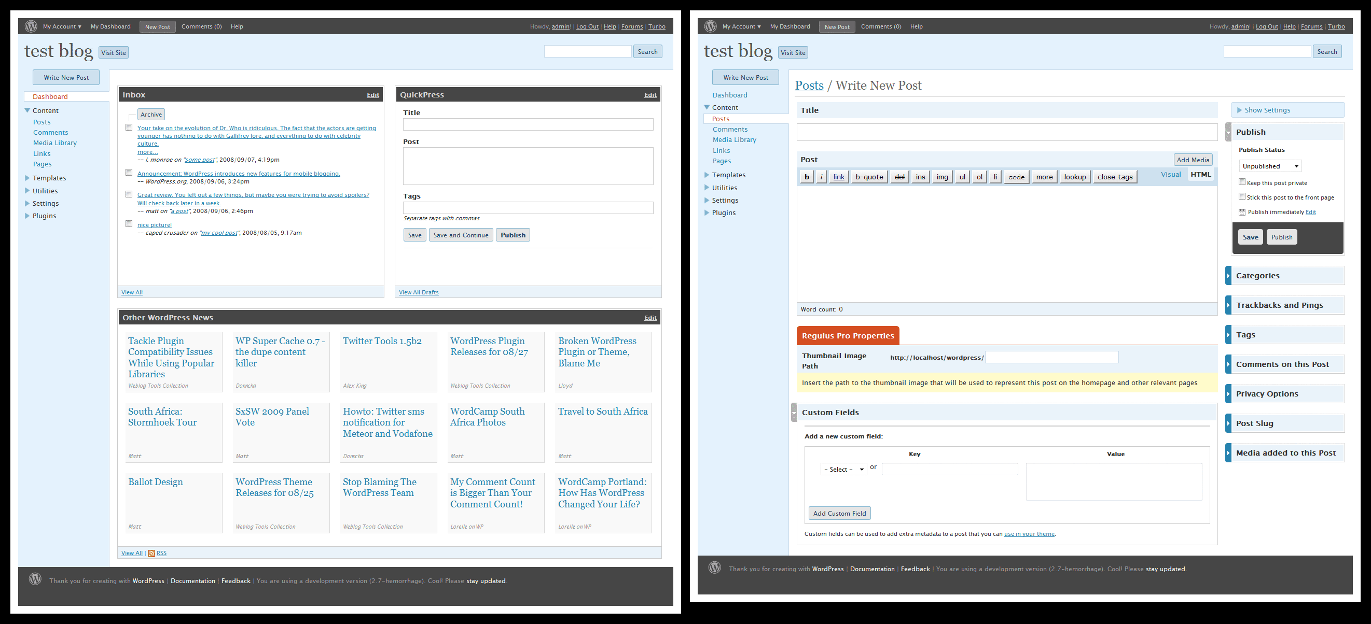Viewport: 1371px width, 624px height.
Task: Click the close tags editor button
Action: point(1115,177)
